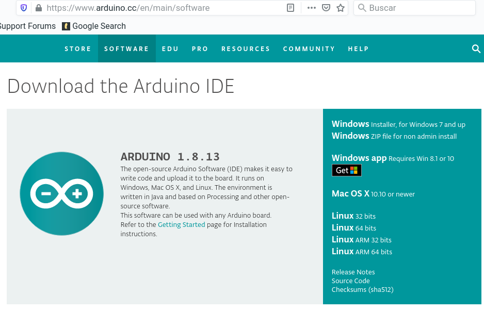The image size is (484, 311).
Task: Open the Release Notes link
Action: click(353, 272)
